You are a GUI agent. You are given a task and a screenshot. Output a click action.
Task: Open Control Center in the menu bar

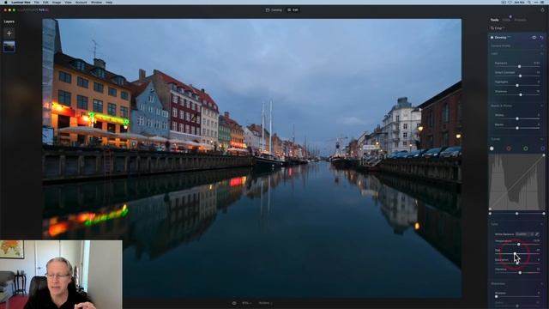pos(536,2)
